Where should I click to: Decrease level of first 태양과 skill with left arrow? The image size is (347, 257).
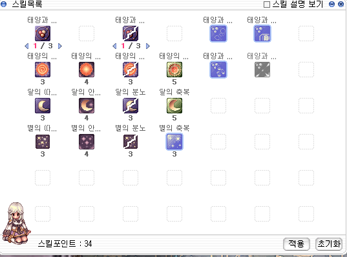[26, 46]
